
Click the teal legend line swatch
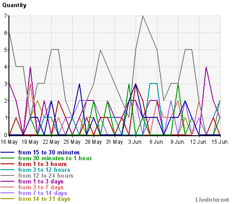coord(8,170)
